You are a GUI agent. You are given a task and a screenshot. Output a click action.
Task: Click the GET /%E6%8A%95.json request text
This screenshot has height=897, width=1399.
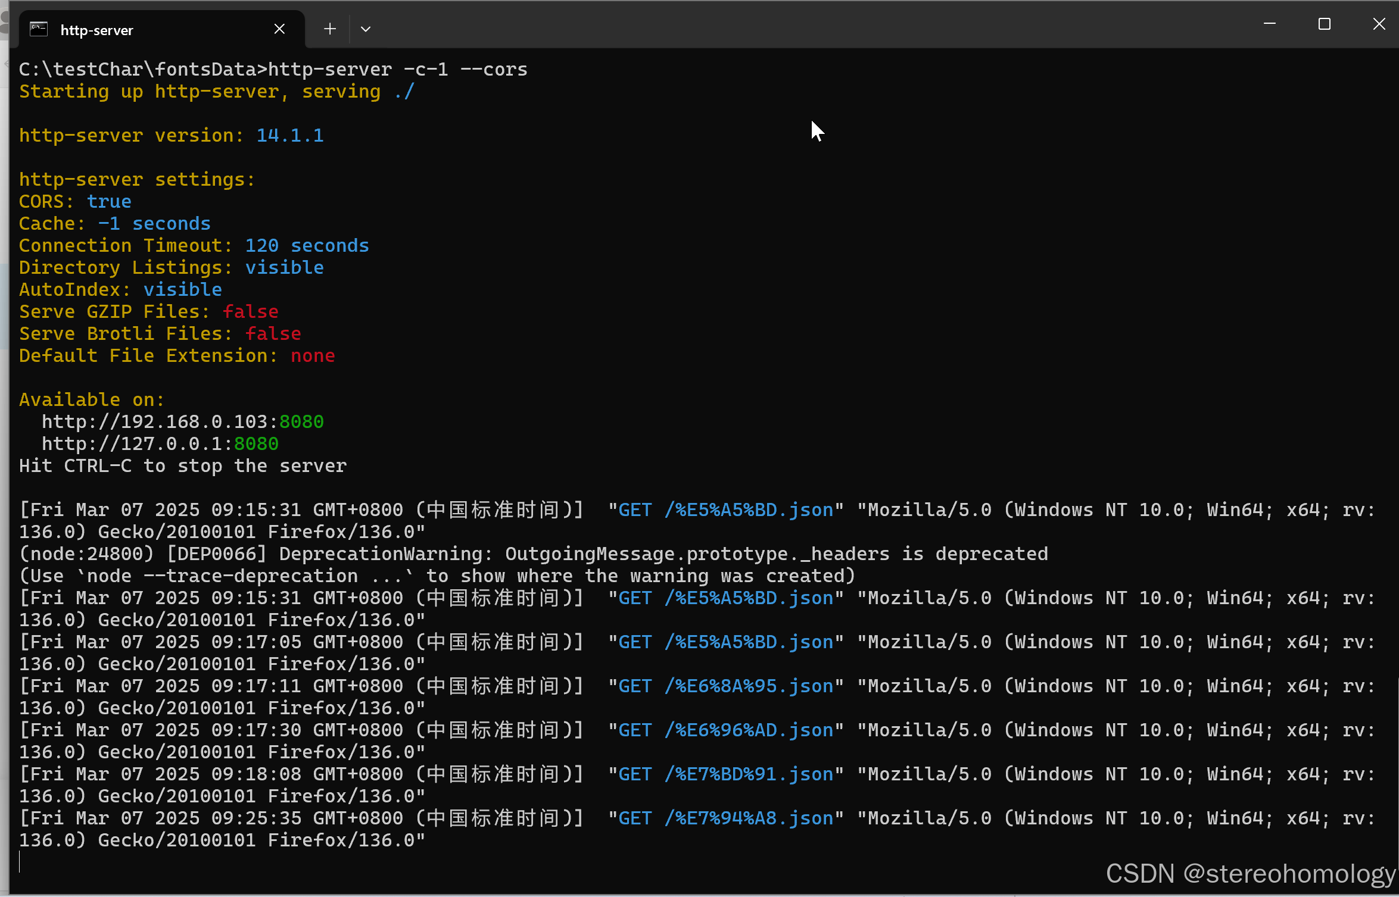(725, 686)
